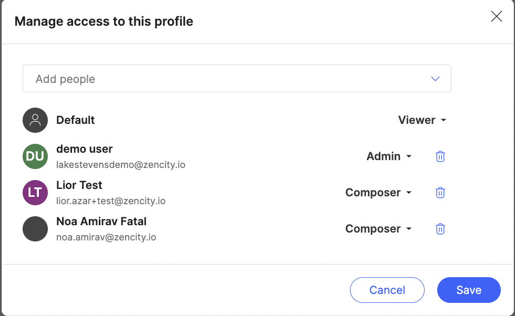Click the Add people input field

[x=237, y=78]
